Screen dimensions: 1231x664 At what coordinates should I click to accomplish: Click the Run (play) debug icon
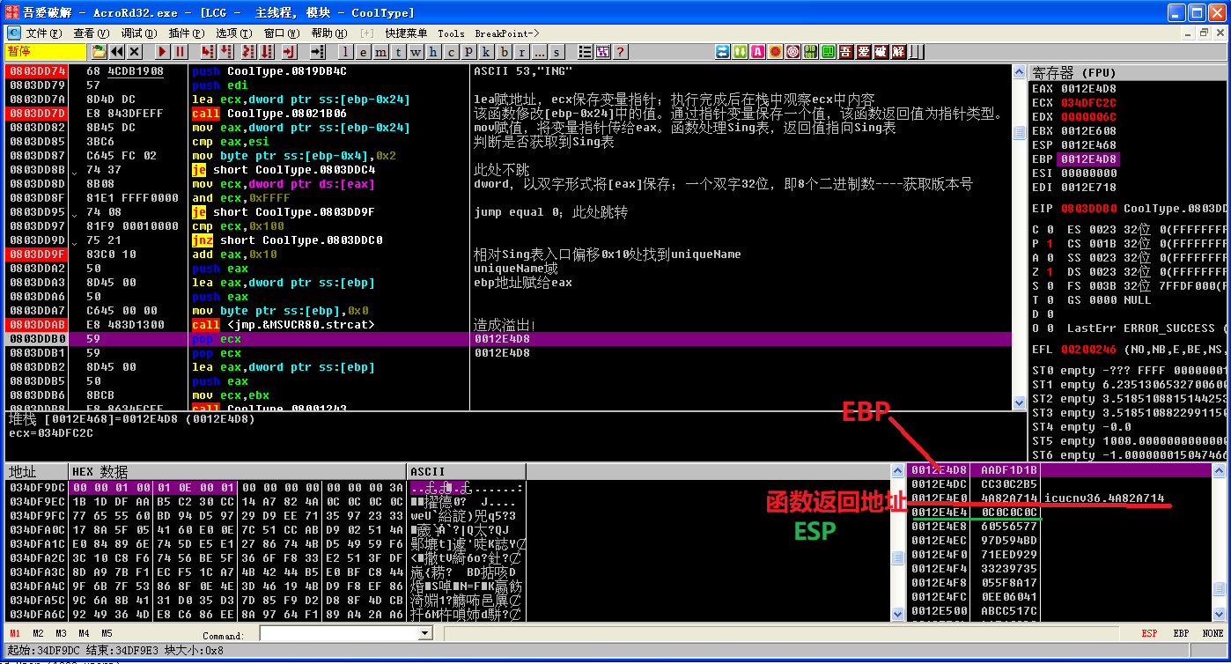pos(160,51)
